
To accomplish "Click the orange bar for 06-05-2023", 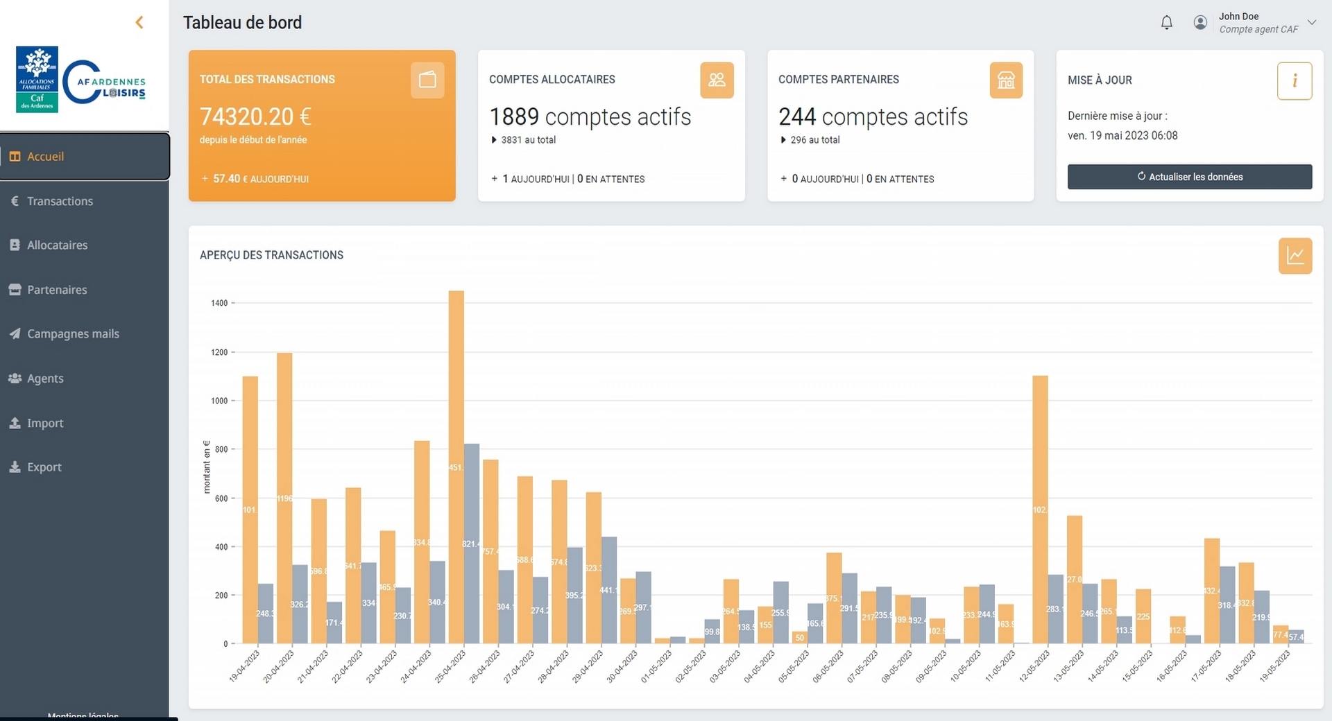I will coord(834,598).
